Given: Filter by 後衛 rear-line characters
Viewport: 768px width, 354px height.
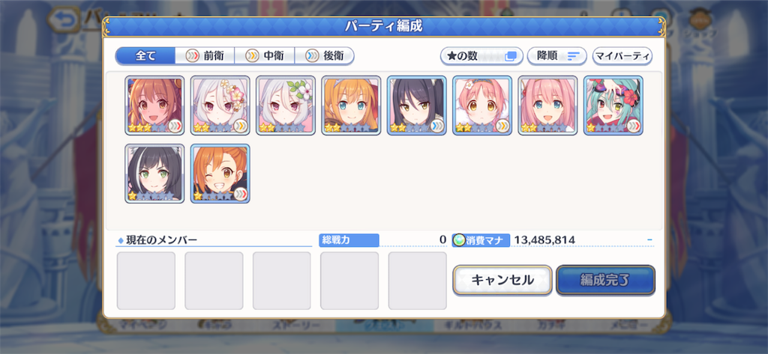Looking at the screenshot, I should click(324, 55).
